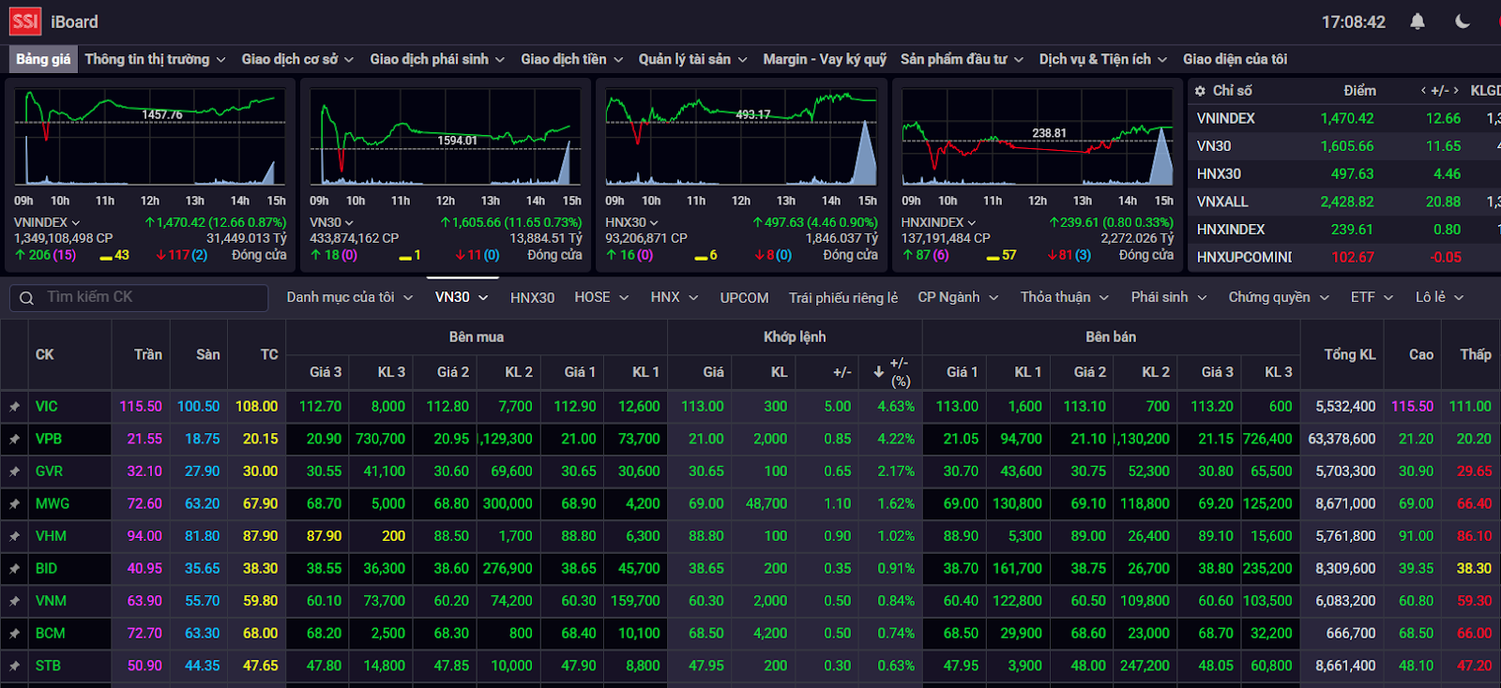Switch to Trái phiếu riêng lẻ tab
The image size is (1501, 688).
842,297
